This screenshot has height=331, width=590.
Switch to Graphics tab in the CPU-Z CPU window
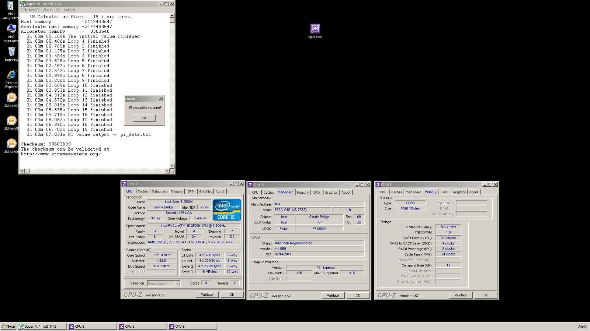pos(205,191)
